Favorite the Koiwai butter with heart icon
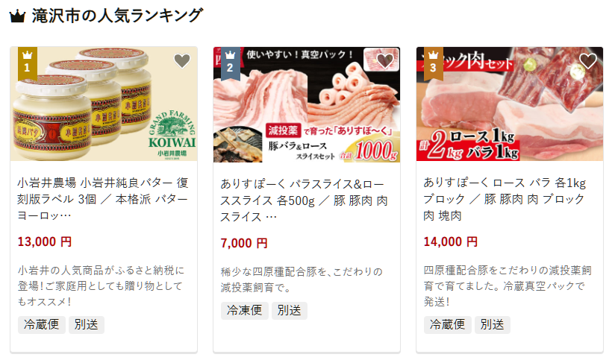This screenshot has width=615, height=363. [182, 60]
